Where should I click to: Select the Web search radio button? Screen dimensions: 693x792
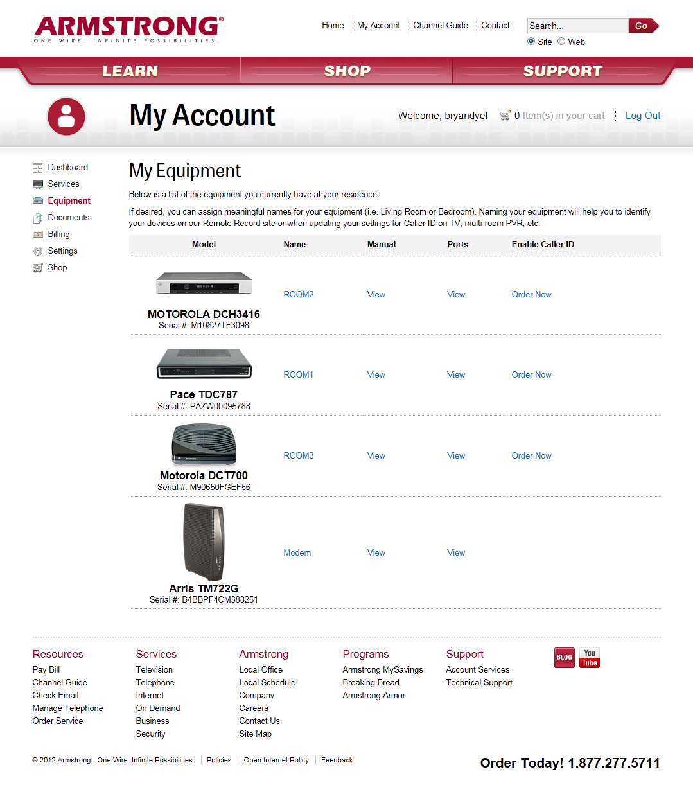click(561, 41)
